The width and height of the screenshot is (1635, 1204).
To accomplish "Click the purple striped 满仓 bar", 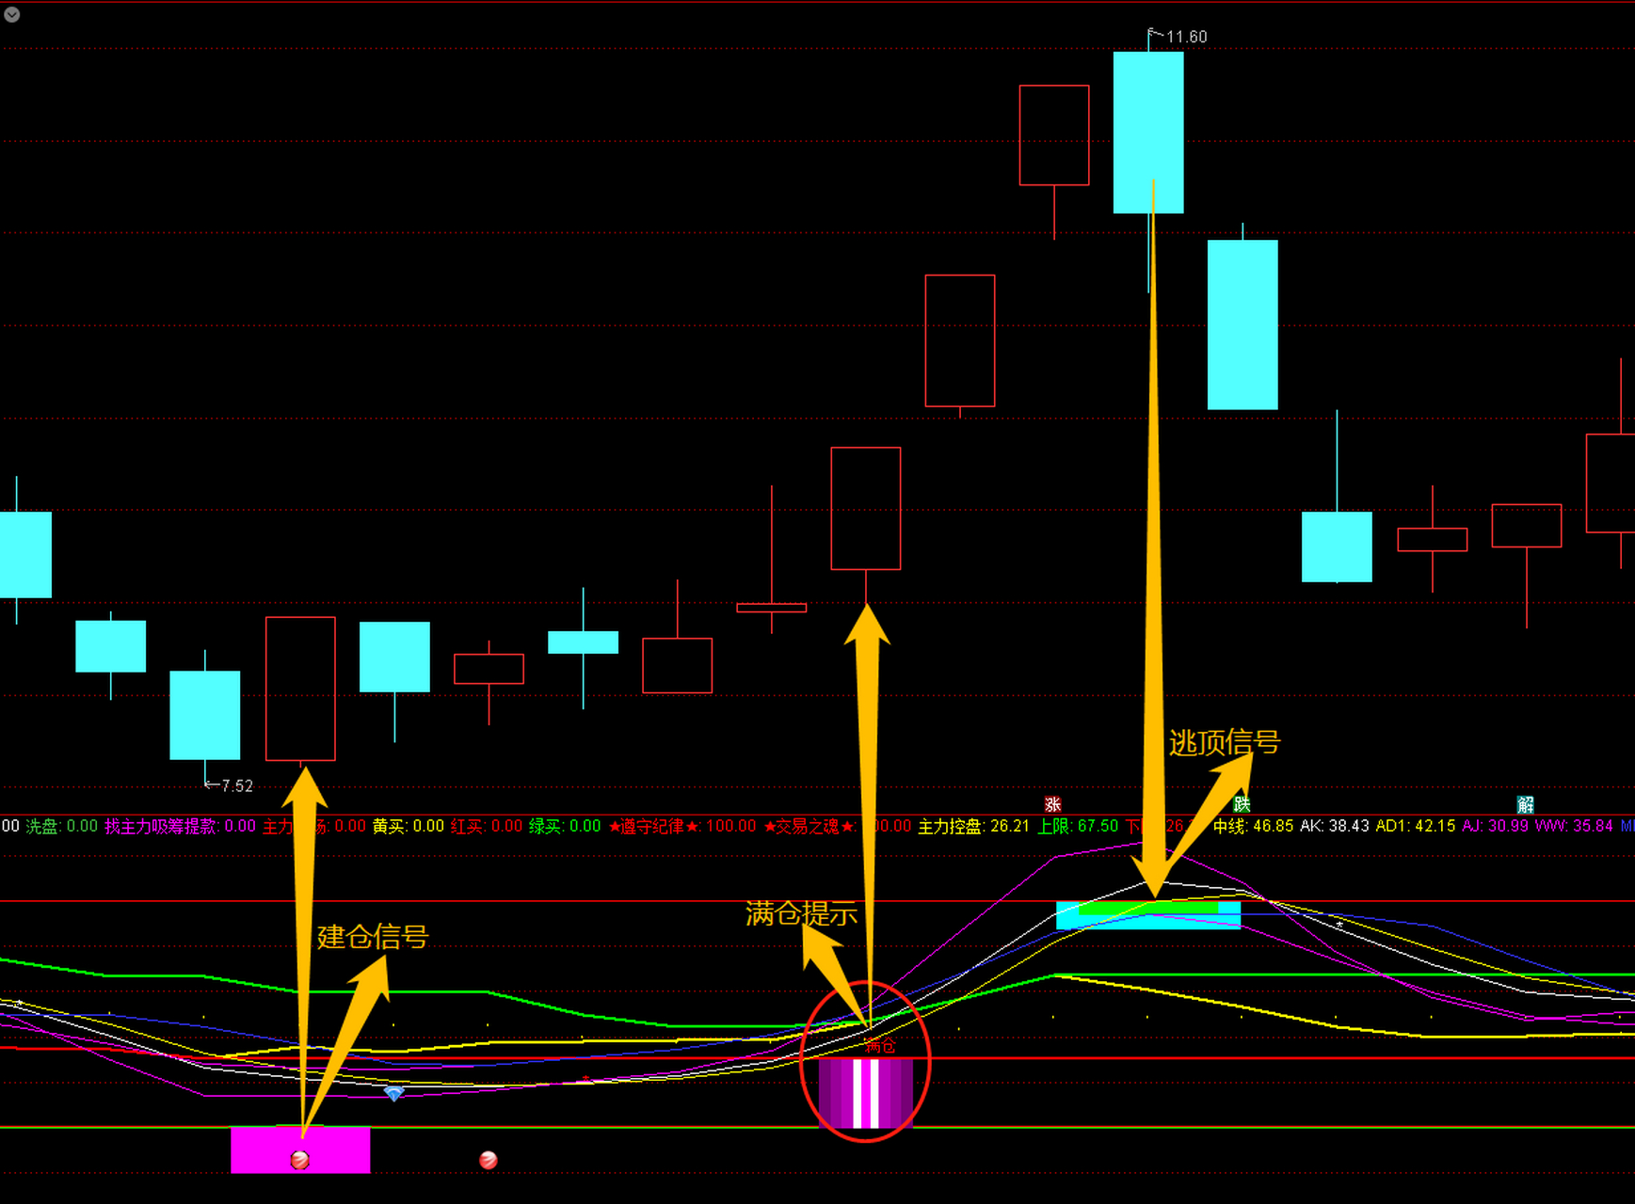I will click(866, 1093).
